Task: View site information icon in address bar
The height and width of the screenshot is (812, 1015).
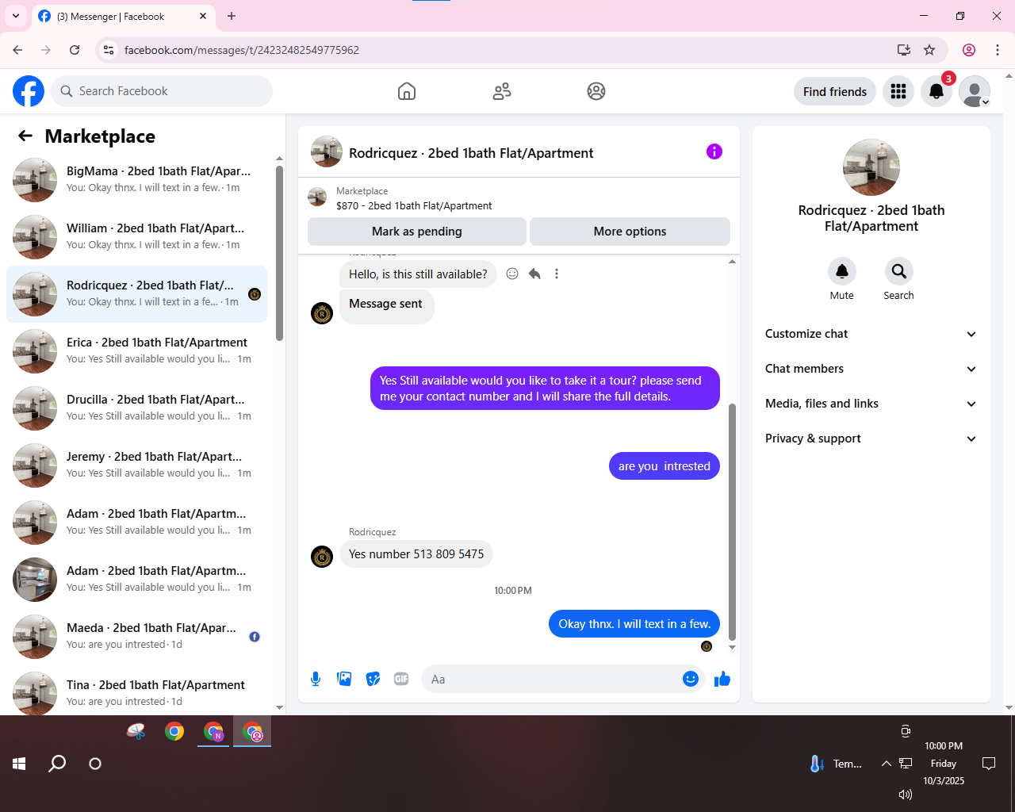Action: click(109, 50)
